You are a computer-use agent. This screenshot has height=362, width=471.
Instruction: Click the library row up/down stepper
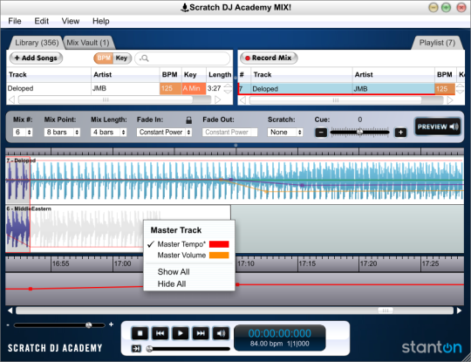pos(228,88)
